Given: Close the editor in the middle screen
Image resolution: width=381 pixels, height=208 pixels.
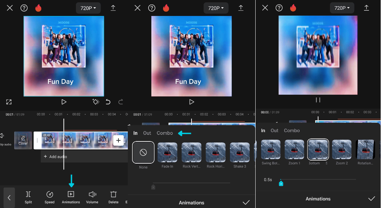Looking at the screenshot, I should (x=138, y=8).
